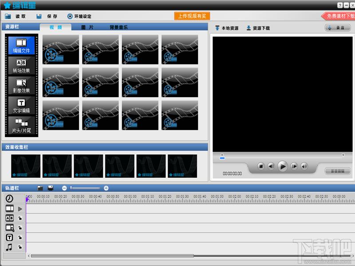
Task: Click 本地资源 upload arrow button
Action: 227,28
